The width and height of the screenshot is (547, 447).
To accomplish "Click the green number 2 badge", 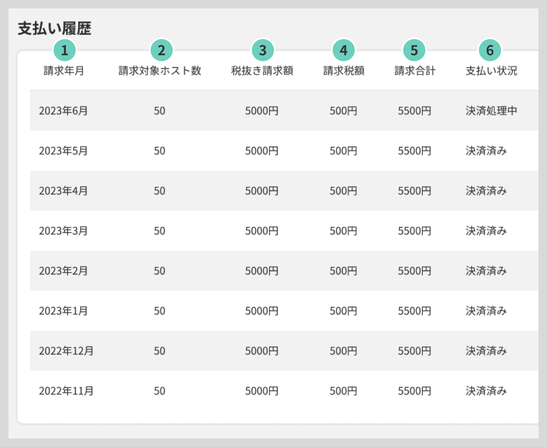I will pos(161,51).
